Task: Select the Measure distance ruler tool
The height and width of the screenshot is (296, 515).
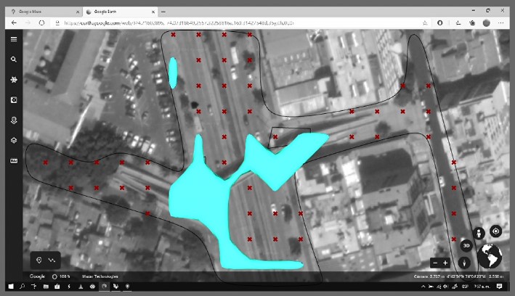Action: tap(13, 160)
